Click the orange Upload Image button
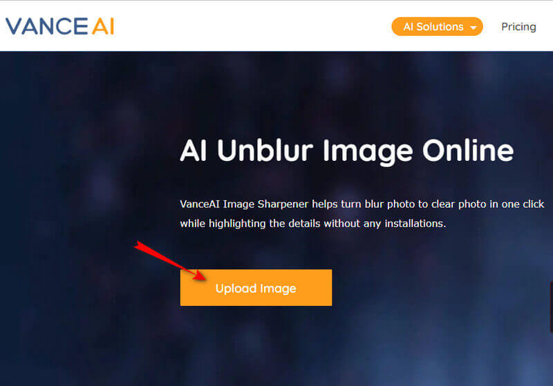553x386 pixels. coord(256,287)
